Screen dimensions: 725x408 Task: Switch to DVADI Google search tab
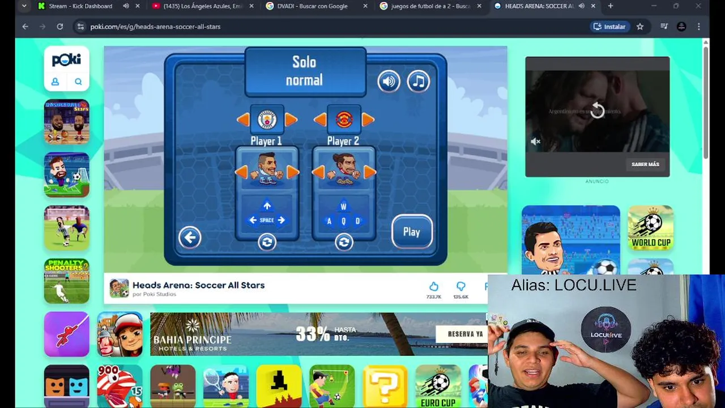(312, 6)
